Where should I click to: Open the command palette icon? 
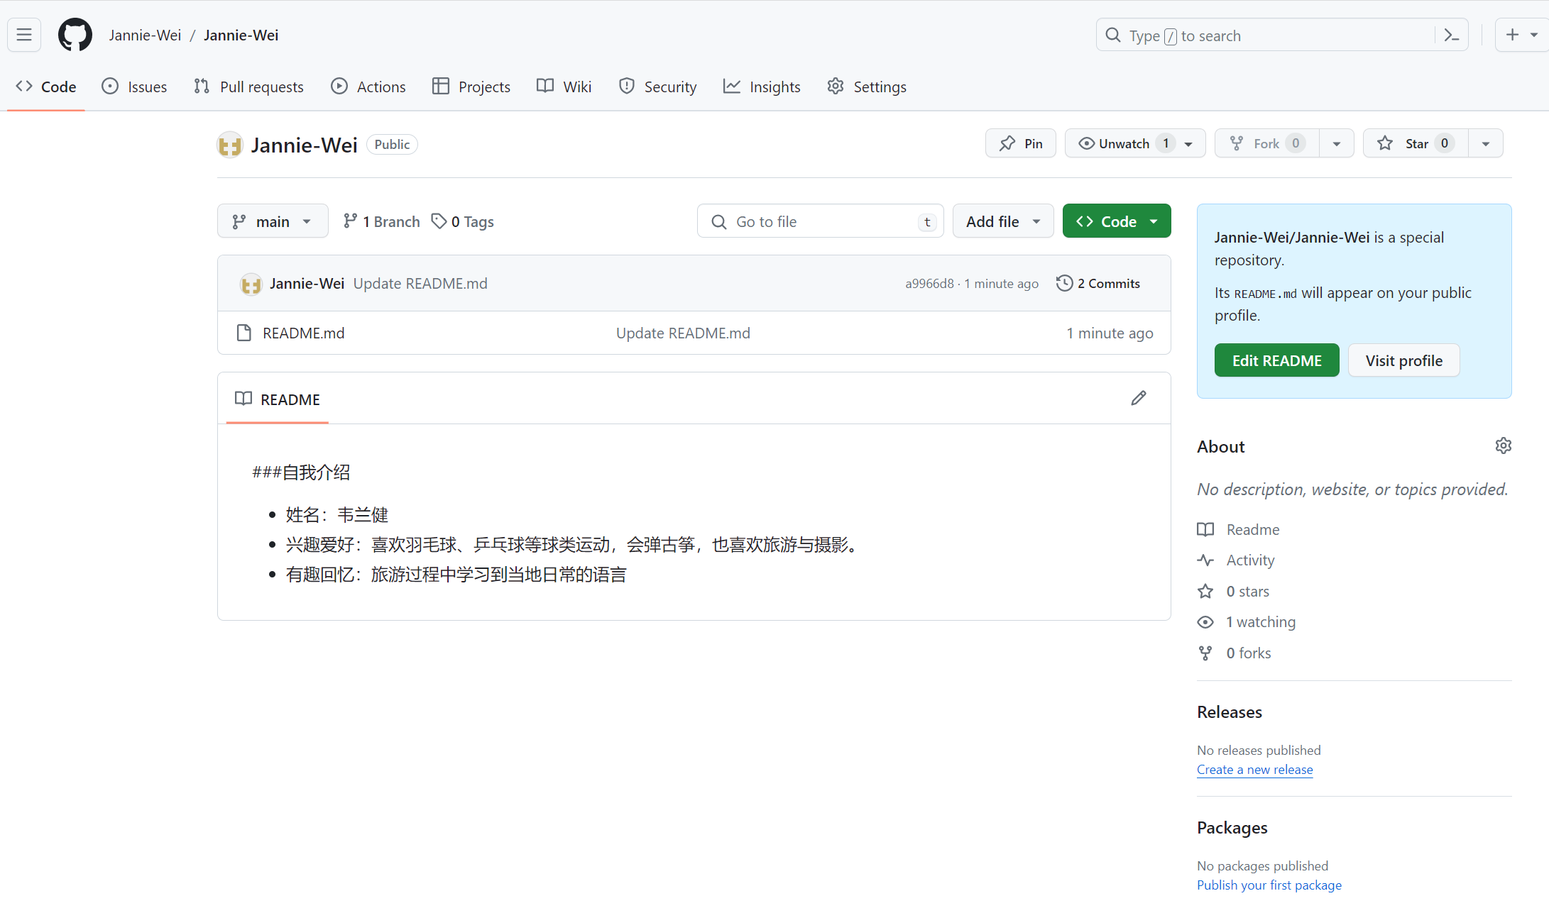coord(1452,35)
